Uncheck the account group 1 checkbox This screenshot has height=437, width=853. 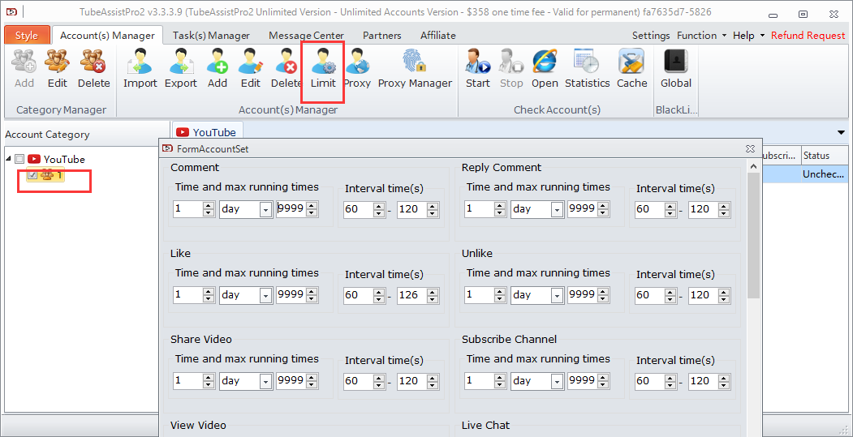tap(32, 175)
